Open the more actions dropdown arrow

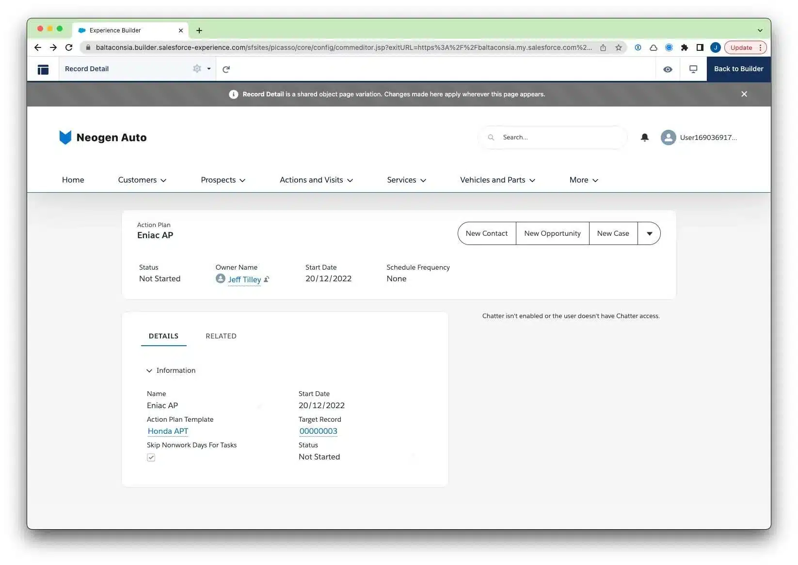649,233
